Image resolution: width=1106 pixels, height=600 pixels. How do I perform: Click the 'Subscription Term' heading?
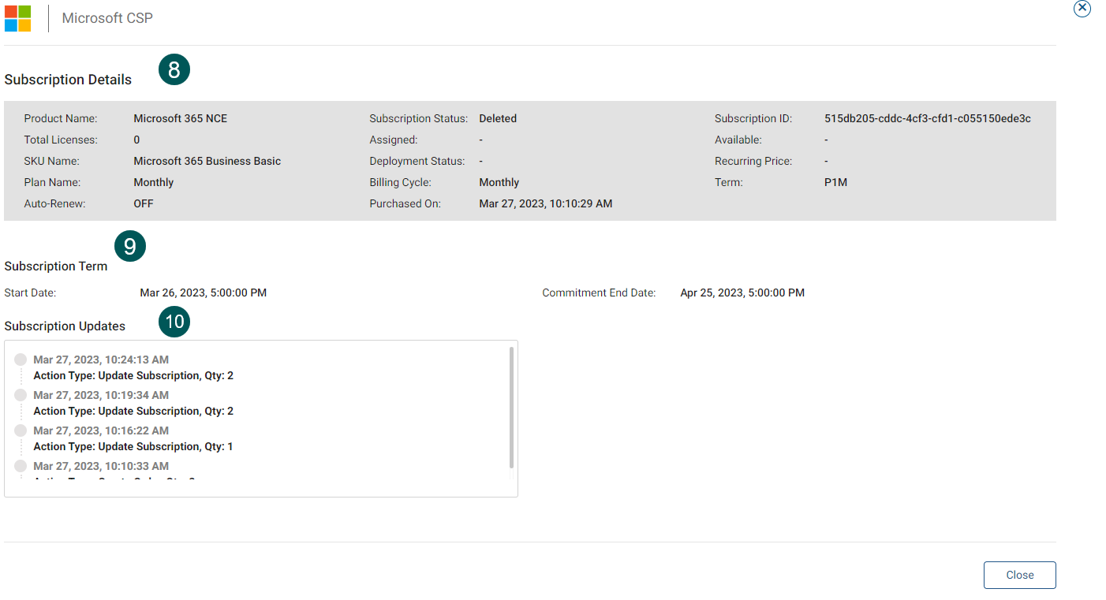coord(56,266)
